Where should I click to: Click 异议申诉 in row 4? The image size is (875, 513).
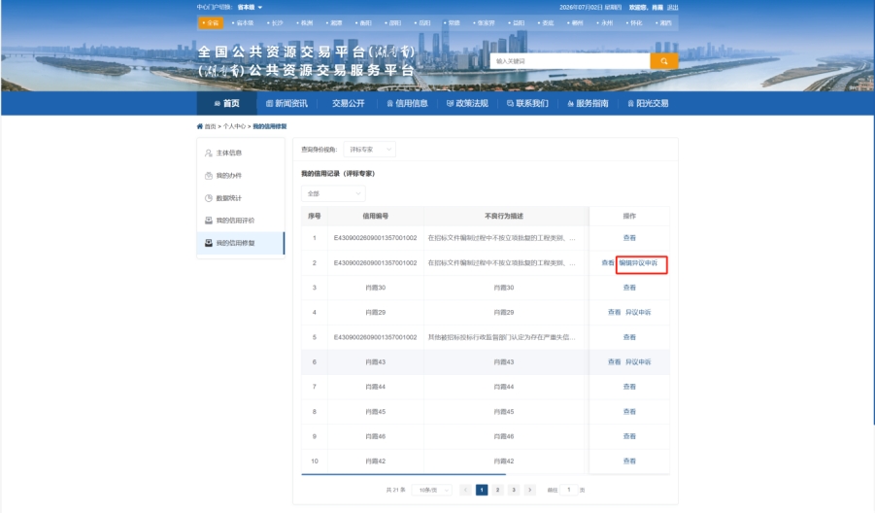point(638,312)
